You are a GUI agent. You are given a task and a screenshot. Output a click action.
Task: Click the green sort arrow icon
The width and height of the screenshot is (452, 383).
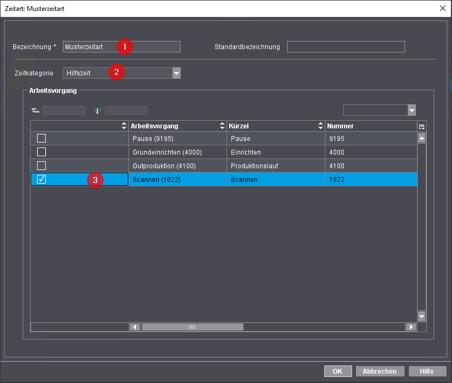[x=97, y=110]
